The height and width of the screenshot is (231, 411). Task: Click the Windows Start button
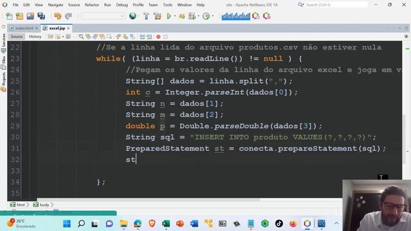click(x=67, y=223)
